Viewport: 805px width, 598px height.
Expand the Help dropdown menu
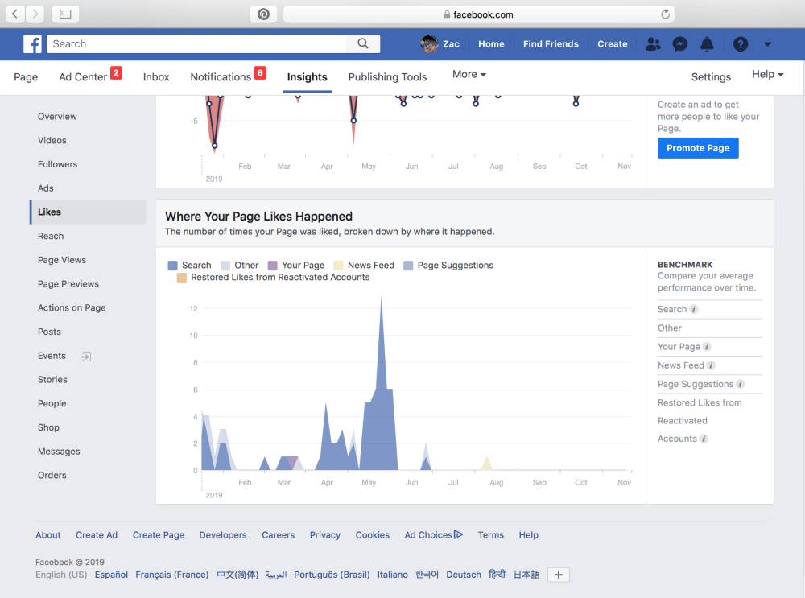pos(767,75)
